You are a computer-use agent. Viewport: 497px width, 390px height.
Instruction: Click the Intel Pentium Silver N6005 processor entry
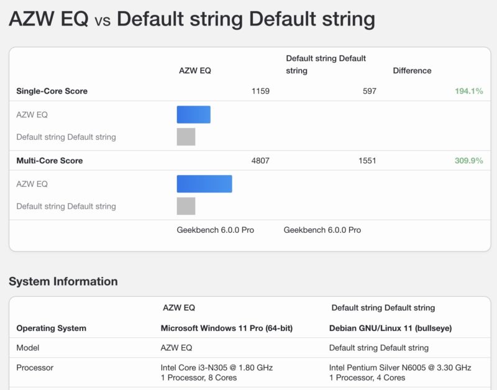(x=400, y=368)
